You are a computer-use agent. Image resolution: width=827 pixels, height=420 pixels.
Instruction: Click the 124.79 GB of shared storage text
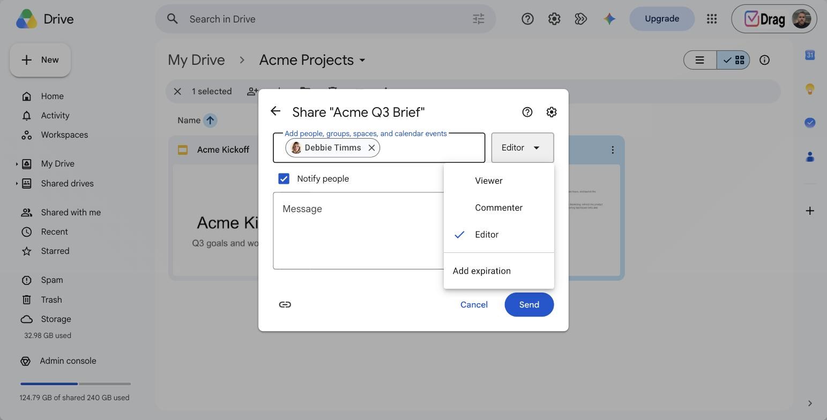point(74,398)
